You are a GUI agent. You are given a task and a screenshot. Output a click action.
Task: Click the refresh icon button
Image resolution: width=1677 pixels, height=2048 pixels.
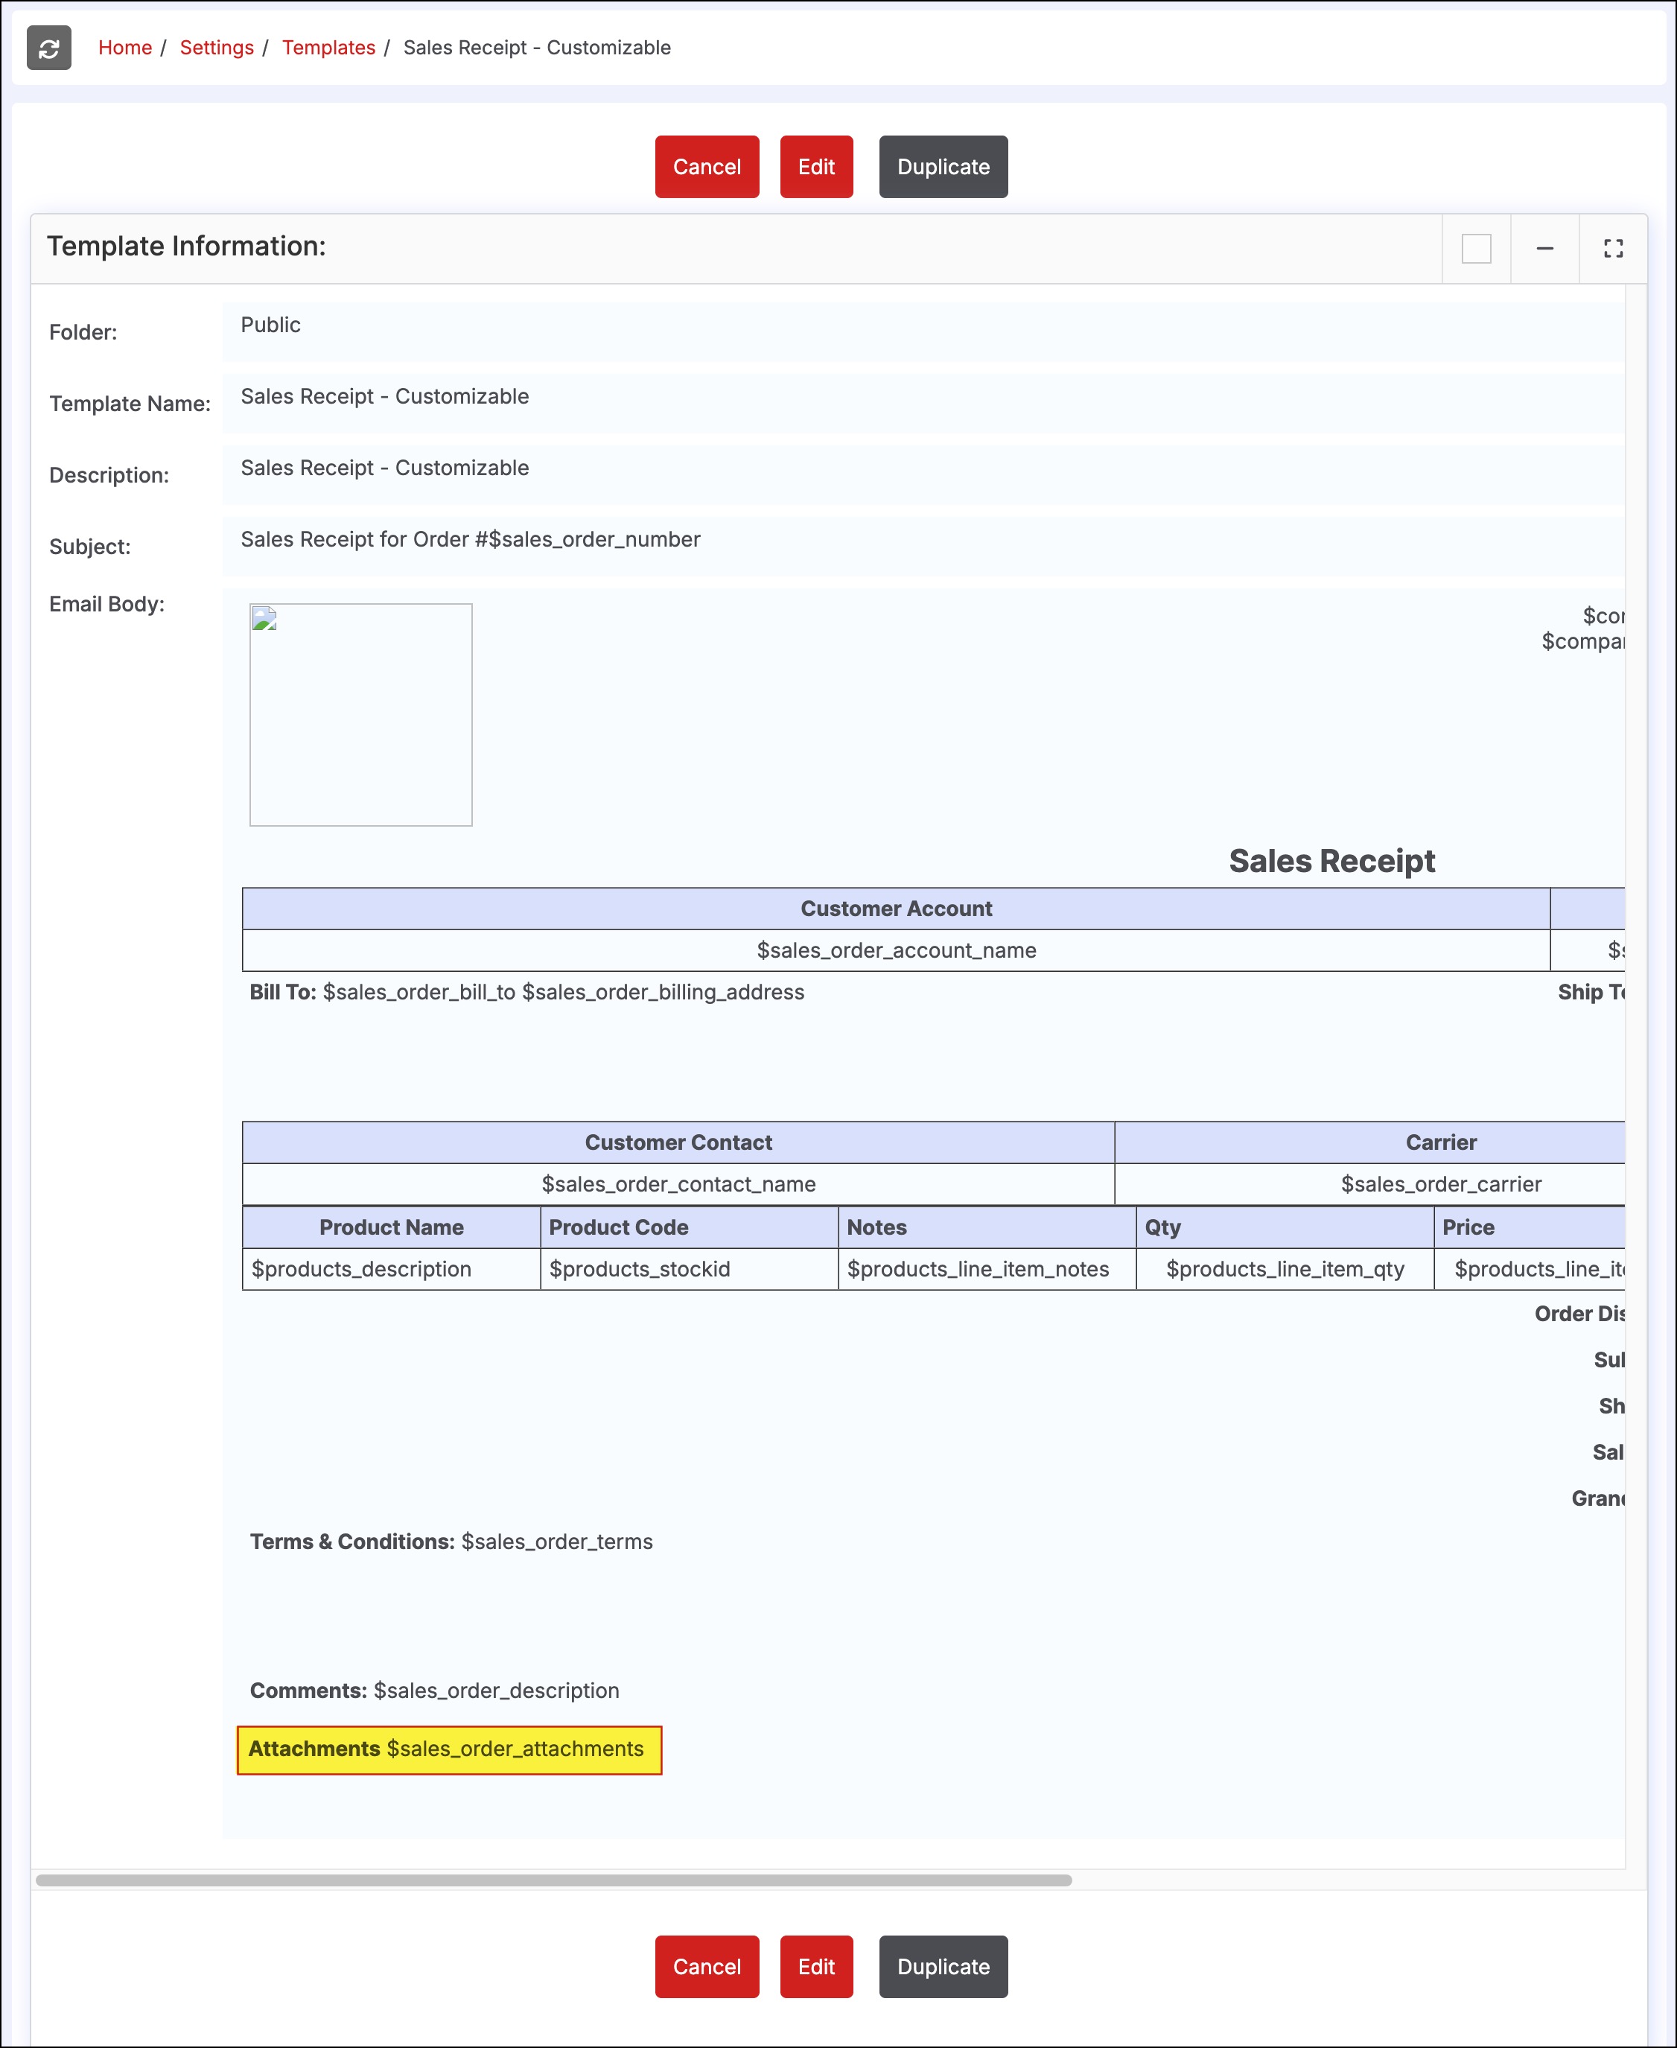click(x=49, y=48)
